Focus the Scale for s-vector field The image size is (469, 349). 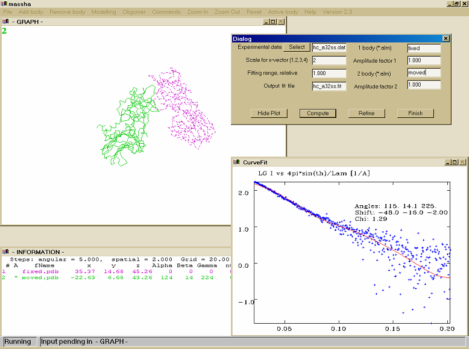coord(329,61)
